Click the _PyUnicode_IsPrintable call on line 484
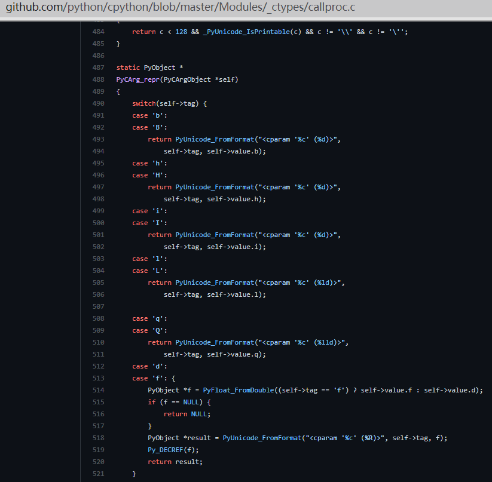This screenshot has width=492, height=482. (247, 32)
